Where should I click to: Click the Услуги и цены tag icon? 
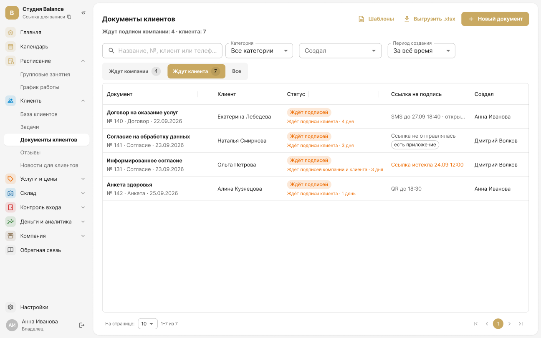tap(11, 179)
